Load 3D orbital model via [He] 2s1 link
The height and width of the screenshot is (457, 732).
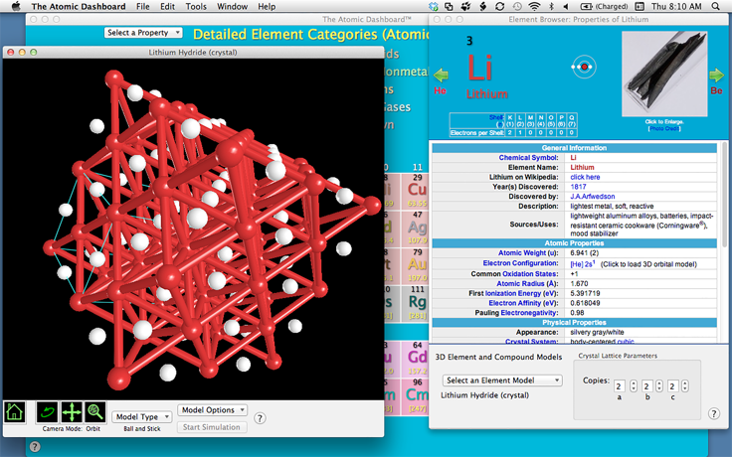pyautogui.click(x=582, y=264)
